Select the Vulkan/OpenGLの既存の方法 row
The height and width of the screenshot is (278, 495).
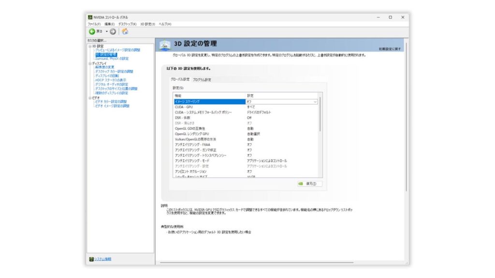pos(246,139)
